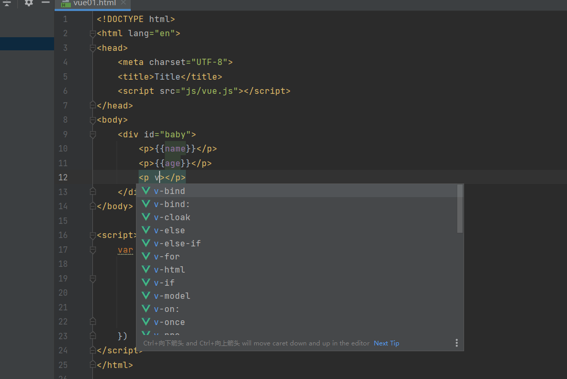Choose the v-bind: completion entry
Image resolution: width=567 pixels, height=379 pixels.
pos(296,204)
